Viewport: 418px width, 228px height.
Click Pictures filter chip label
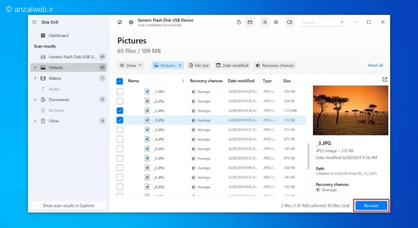point(167,66)
